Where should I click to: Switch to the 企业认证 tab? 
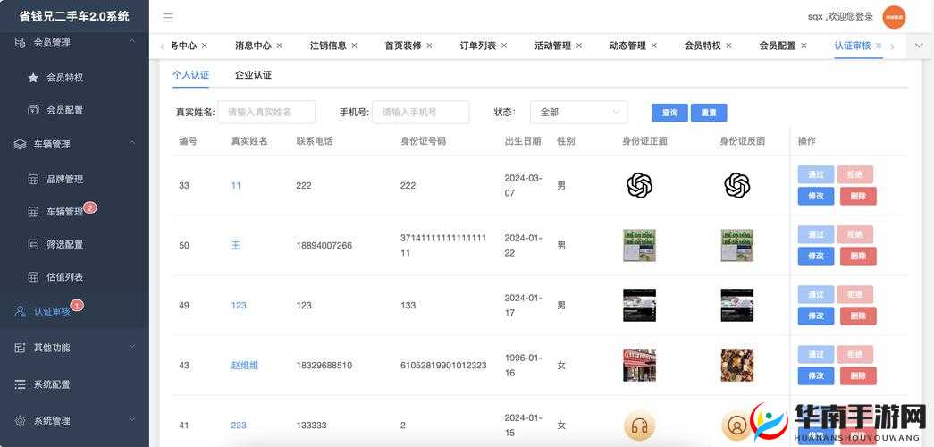[x=253, y=75]
